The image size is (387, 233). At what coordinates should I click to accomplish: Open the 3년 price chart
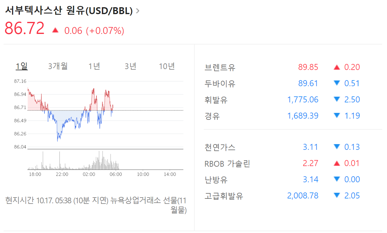pos(130,66)
